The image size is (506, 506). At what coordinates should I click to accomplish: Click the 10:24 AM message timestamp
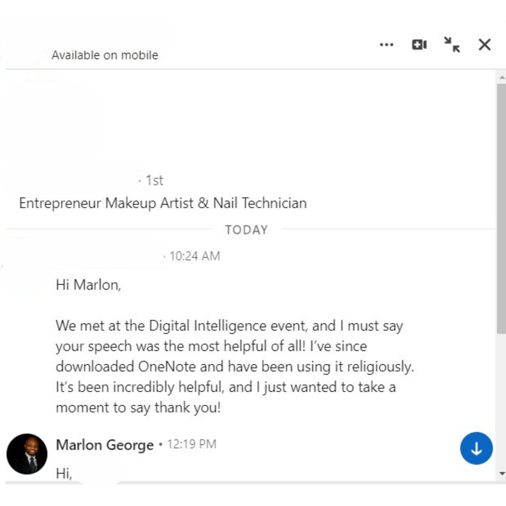click(x=194, y=256)
